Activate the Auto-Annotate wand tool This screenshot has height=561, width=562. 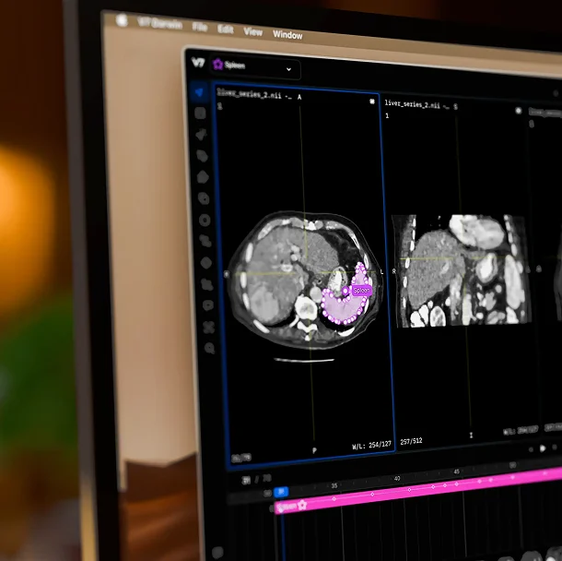click(201, 134)
